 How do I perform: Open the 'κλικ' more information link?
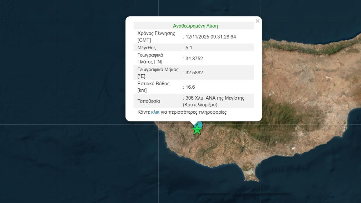(155, 112)
